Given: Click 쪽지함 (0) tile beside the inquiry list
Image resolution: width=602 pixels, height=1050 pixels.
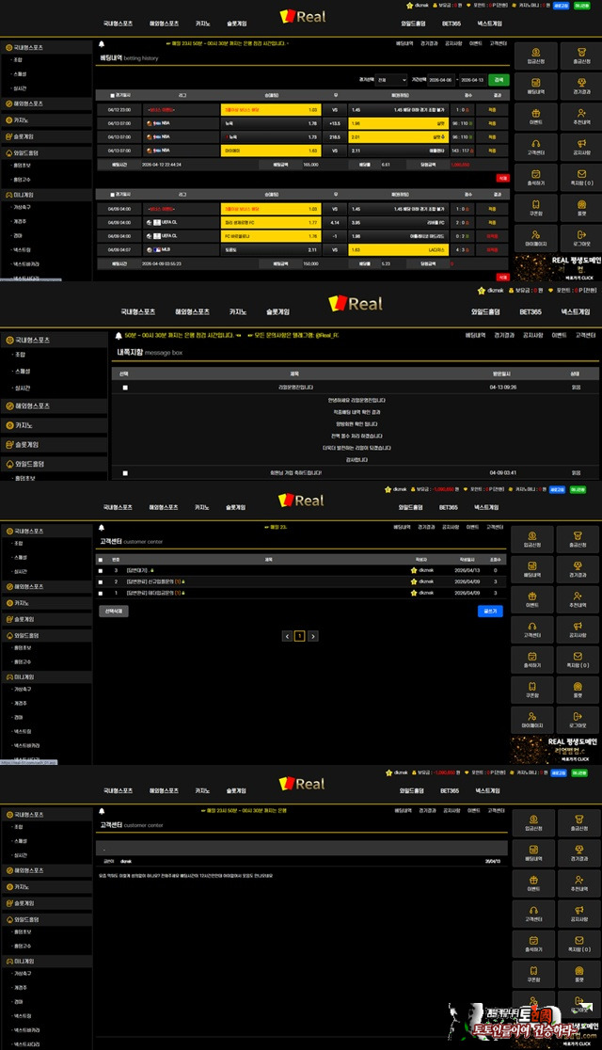Looking at the screenshot, I should [578, 660].
